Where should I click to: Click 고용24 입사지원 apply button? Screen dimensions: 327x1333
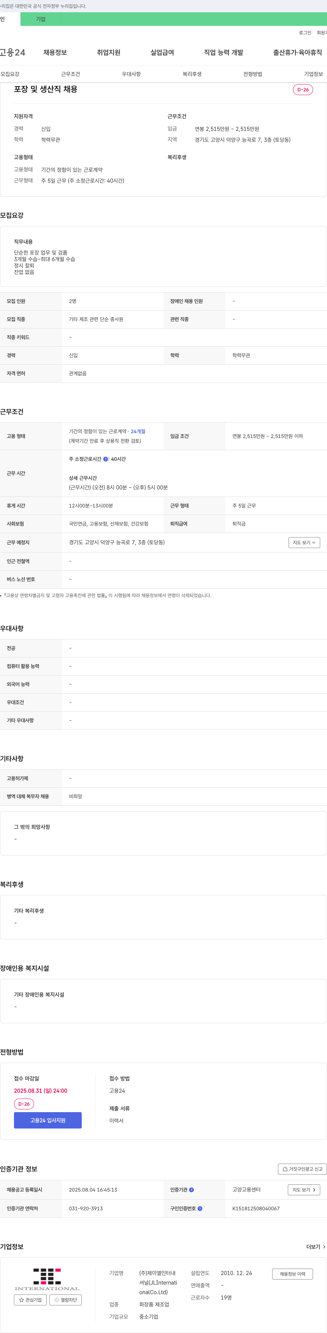[x=48, y=1120]
